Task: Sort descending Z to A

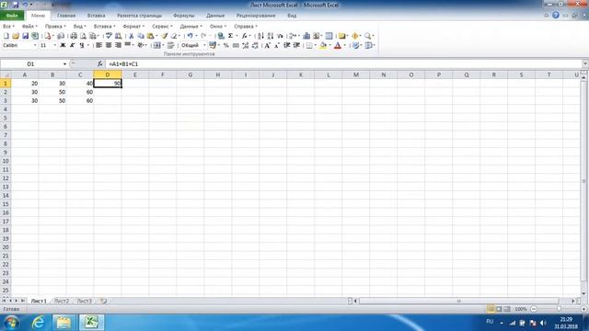Action: coord(271,36)
